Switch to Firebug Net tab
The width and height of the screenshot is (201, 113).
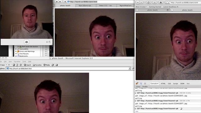click(188, 83)
